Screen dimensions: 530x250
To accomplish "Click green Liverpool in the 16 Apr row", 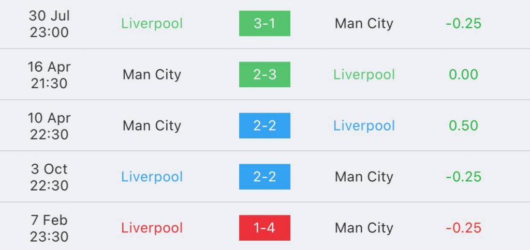I will click(x=364, y=74).
